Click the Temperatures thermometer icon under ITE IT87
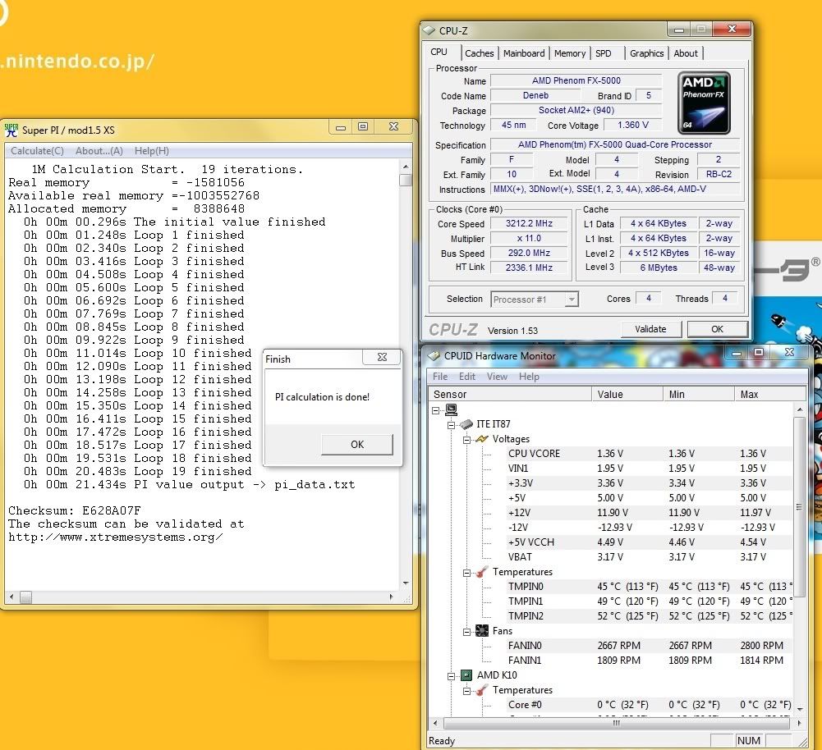Screen dimensions: 822x750 tap(482, 572)
